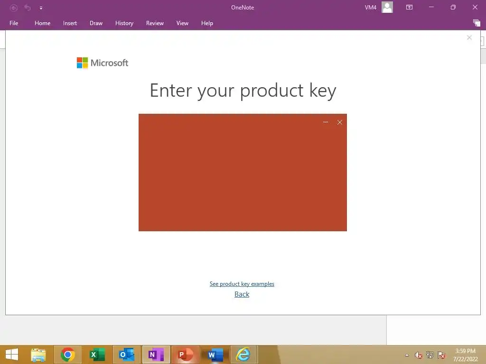Restore down the OneNote window
The image size is (486, 364).
pos(453,7)
